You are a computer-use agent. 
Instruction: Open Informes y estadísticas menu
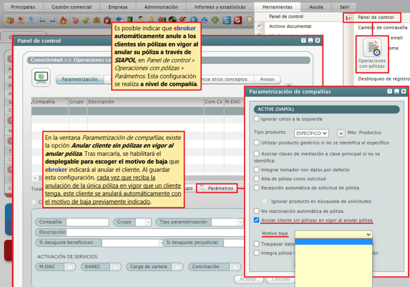point(220,7)
